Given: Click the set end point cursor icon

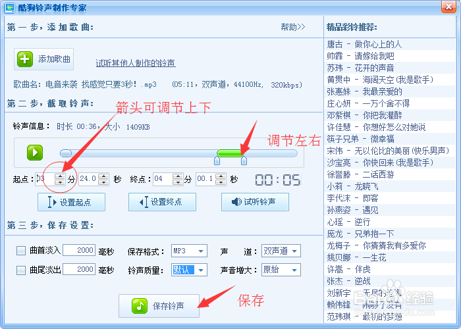Looking at the screenshot, I should 144,202.
